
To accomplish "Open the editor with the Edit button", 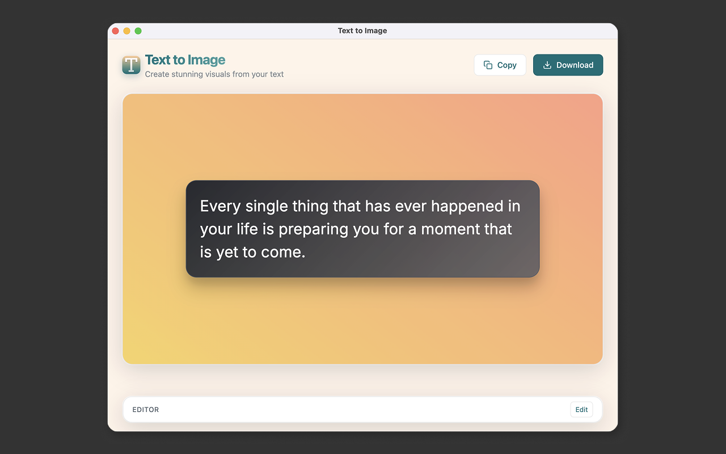I will click(581, 410).
